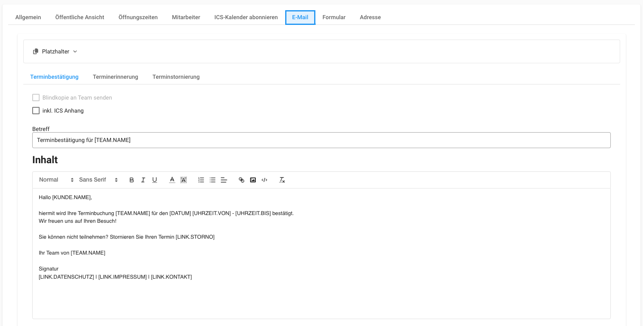
Task: Insert a bulleted list
Action: click(213, 180)
